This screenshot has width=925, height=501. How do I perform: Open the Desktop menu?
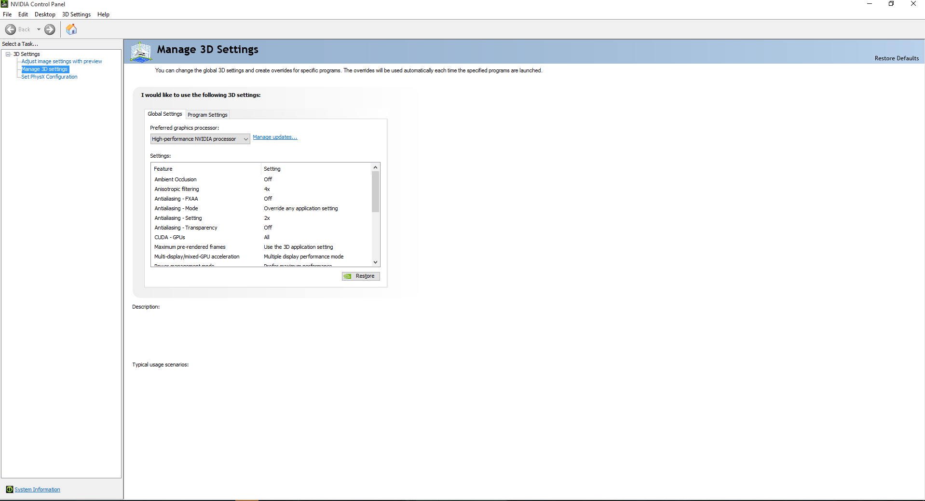[x=45, y=14]
